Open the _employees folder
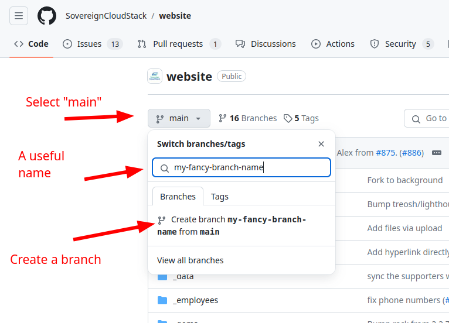449x323 pixels. coord(196,300)
